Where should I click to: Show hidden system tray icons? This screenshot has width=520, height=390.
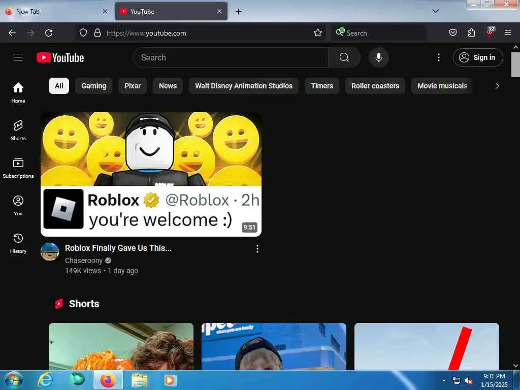pos(444,380)
